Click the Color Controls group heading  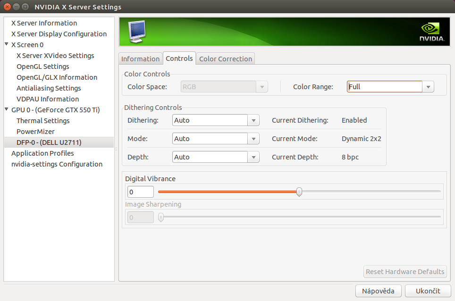pos(147,74)
